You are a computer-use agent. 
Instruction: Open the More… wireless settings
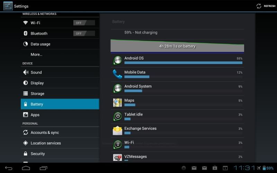point(36,55)
